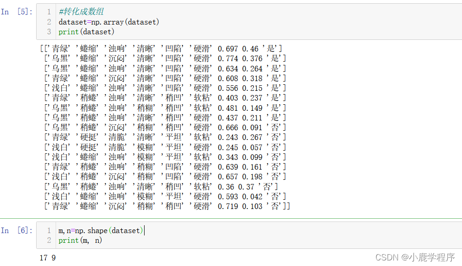Click line number 1 in cell 5
Image resolution: width=462 pixels, height=266 pixels.
point(49,12)
